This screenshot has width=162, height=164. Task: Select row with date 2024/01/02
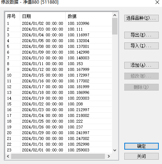(59, 23)
